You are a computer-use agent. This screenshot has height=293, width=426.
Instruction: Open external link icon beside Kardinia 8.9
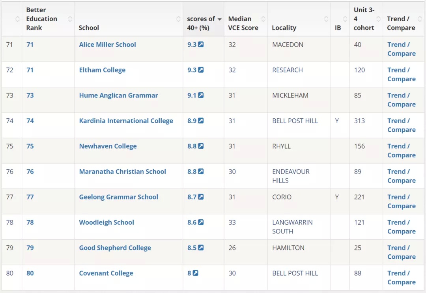(x=201, y=121)
